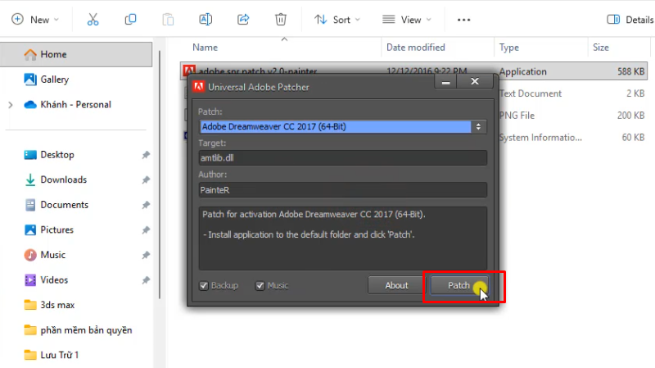Click the About button
Image resolution: width=655 pixels, height=368 pixels.
[396, 285]
